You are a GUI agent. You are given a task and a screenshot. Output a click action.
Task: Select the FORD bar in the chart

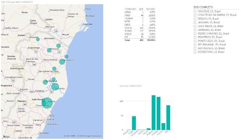tap(134, 123)
